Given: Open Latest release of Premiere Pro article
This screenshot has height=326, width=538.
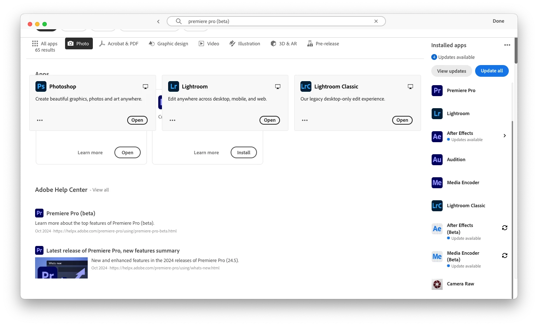Looking at the screenshot, I should (113, 251).
